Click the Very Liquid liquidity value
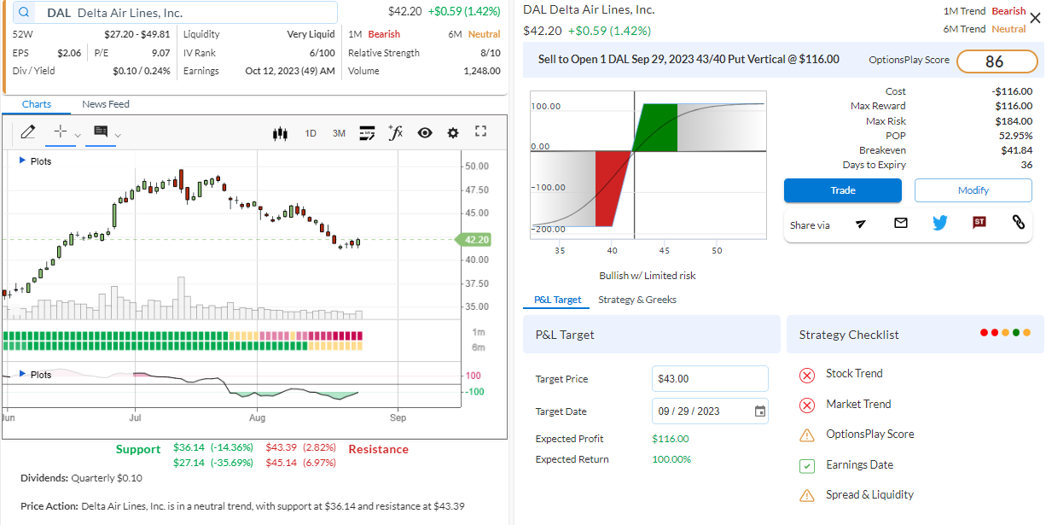This screenshot has height=525, width=1046. pyautogui.click(x=311, y=34)
